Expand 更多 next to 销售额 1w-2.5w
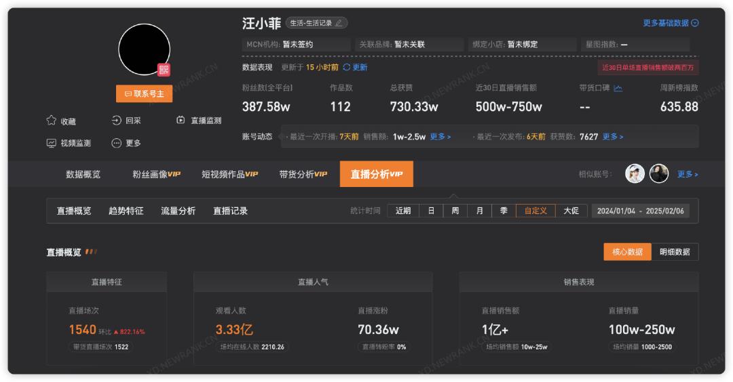 tap(440, 137)
